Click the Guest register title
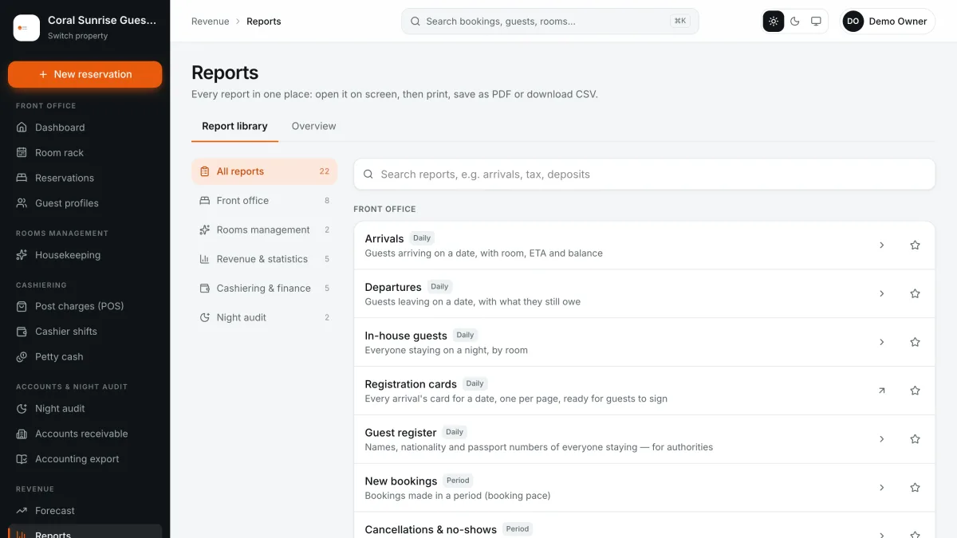Screen dimensions: 957x538 400,433
